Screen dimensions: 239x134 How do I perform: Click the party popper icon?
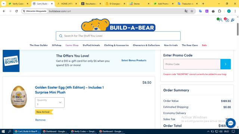[x=233, y=20]
